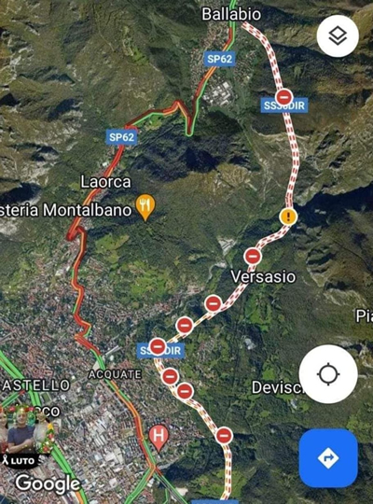
Task: Tap the ACQUATE neighborhood label
Action: [x=115, y=374]
